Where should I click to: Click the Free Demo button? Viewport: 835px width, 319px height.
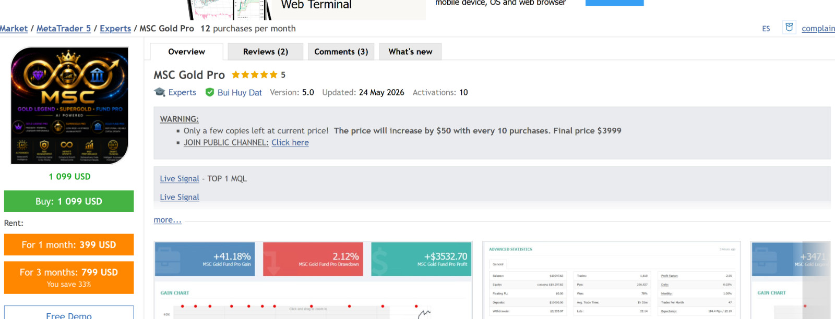coord(69,313)
